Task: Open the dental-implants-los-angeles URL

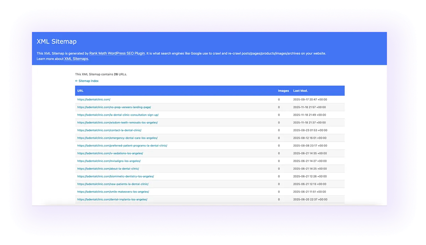Action: click(112, 199)
